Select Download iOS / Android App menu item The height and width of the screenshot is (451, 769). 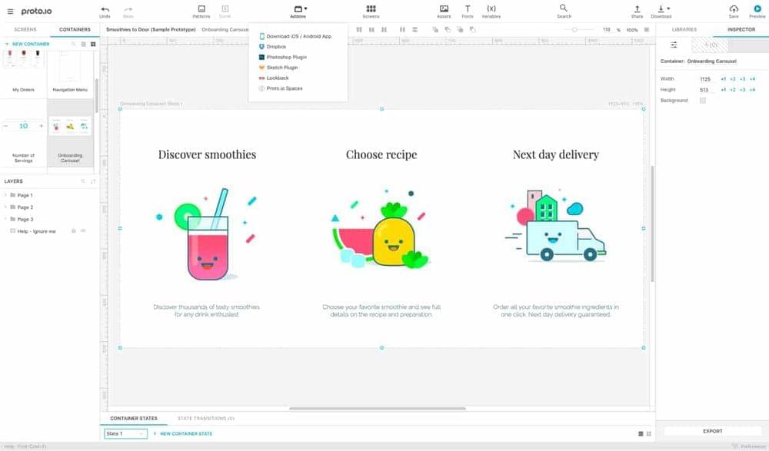coord(295,36)
